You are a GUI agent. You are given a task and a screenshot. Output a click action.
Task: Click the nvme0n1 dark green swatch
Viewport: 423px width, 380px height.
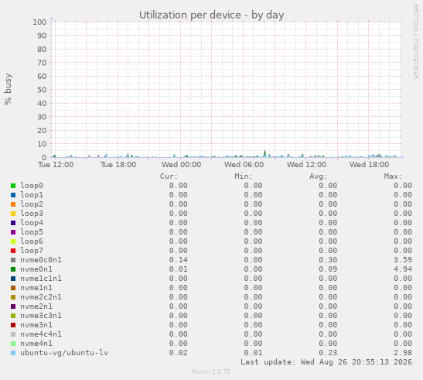pos(13,269)
